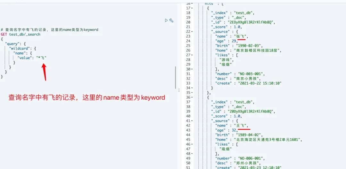Screen dimensions: 346x169
Task: Collapse the likes array at line 46
Action: [192, 144]
